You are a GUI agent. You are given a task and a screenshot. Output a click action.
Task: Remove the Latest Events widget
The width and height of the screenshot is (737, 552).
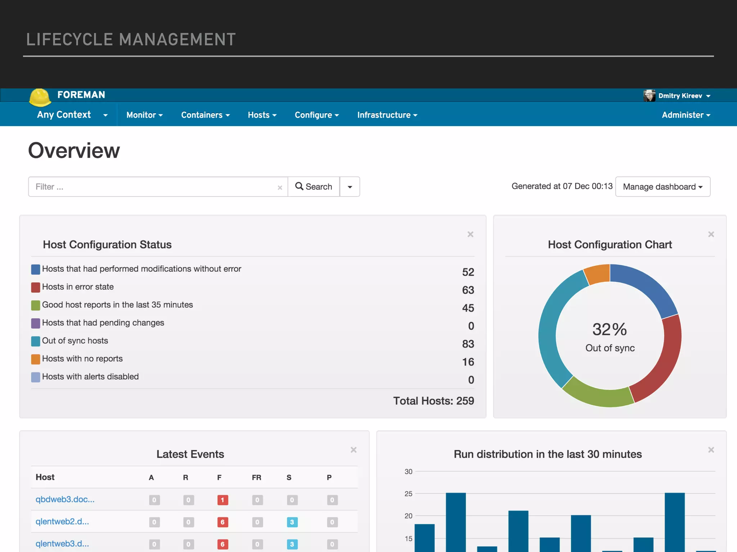tap(353, 450)
